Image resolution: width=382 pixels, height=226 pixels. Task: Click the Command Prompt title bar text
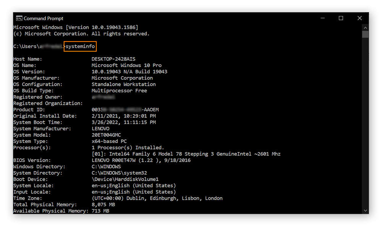(x=44, y=18)
